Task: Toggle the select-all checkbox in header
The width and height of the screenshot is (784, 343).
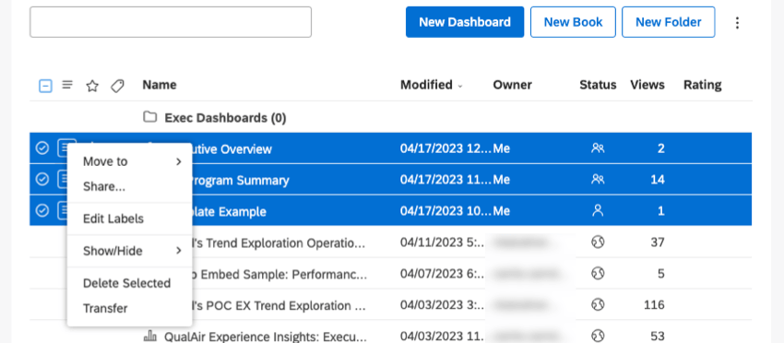Action: click(x=45, y=86)
